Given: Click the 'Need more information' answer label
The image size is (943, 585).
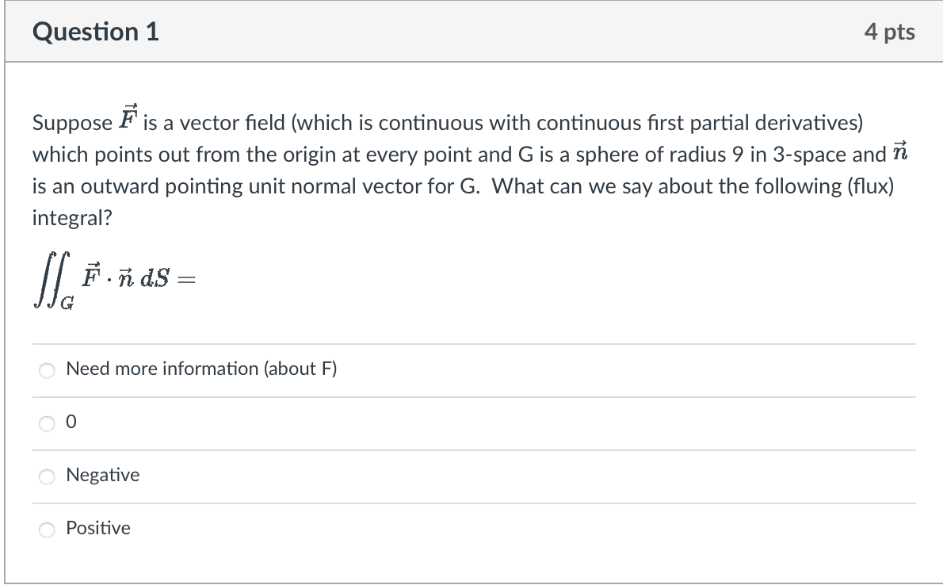Looking at the screenshot, I should (x=201, y=369).
